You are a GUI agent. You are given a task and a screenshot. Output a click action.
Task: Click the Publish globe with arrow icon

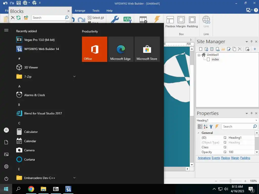(x=34, y=3)
